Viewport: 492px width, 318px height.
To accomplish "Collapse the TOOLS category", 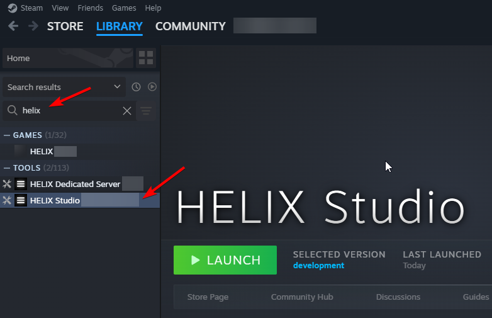I will click(7, 168).
